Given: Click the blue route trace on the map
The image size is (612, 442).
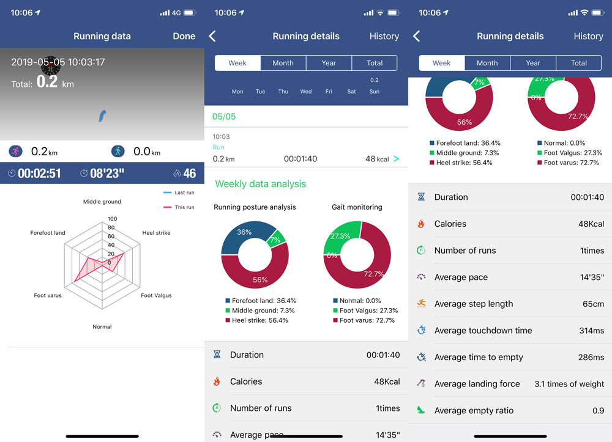Looking at the screenshot, I should [102, 116].
